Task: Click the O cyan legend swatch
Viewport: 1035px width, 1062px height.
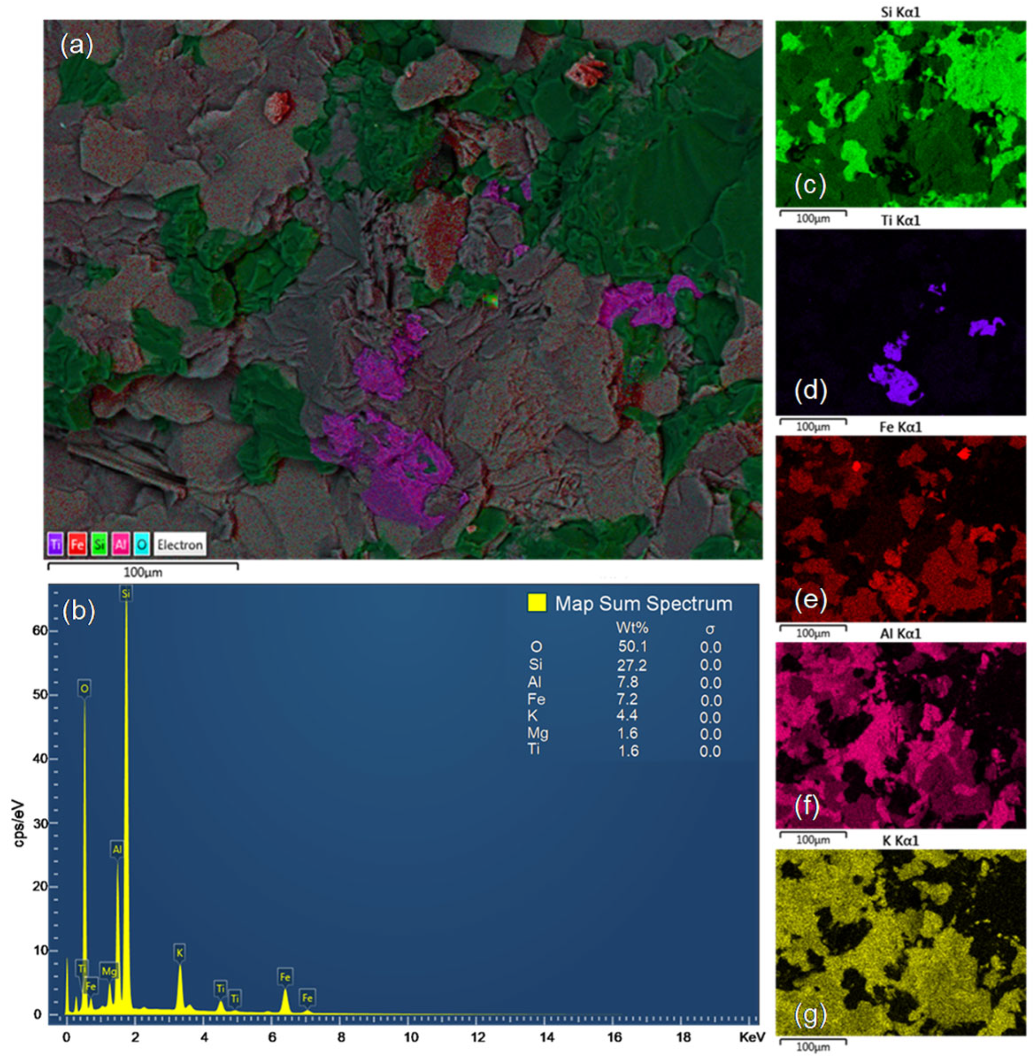Action: click(x=142, y=544)
